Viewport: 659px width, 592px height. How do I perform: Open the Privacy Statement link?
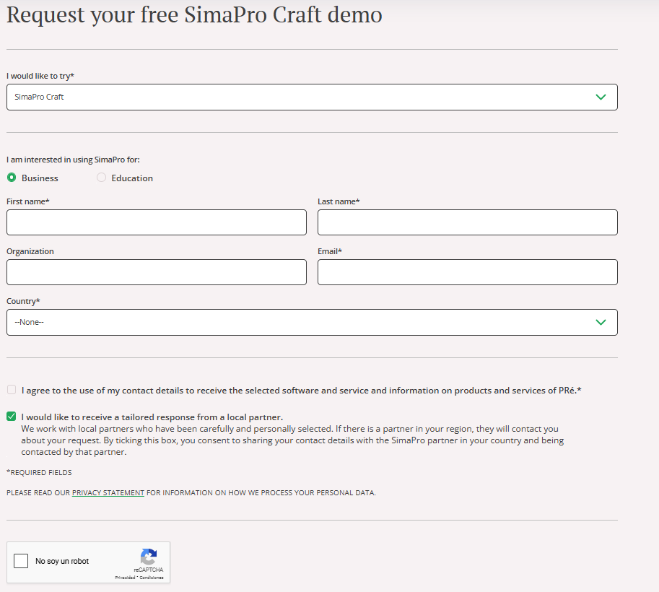pos(108,493)
